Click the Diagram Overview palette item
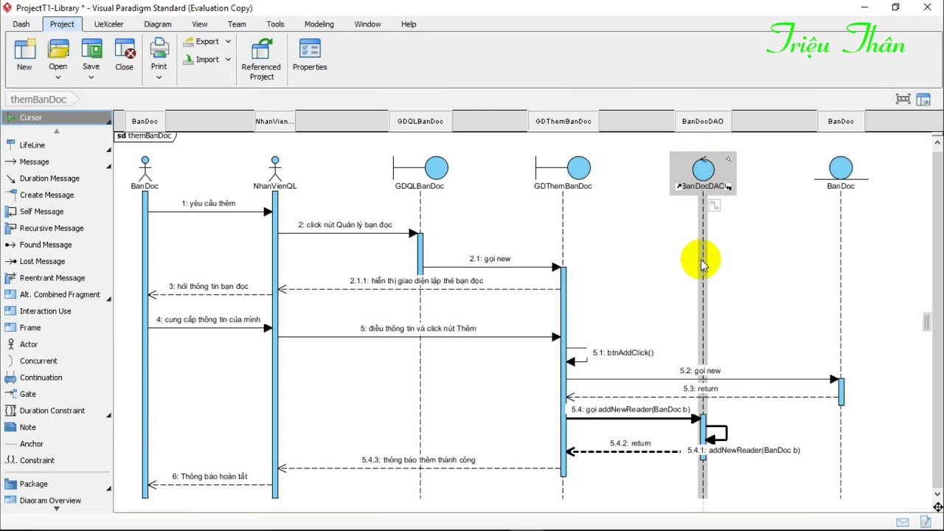This screenshot has width=944, height=531. click(x=50, y=501)
